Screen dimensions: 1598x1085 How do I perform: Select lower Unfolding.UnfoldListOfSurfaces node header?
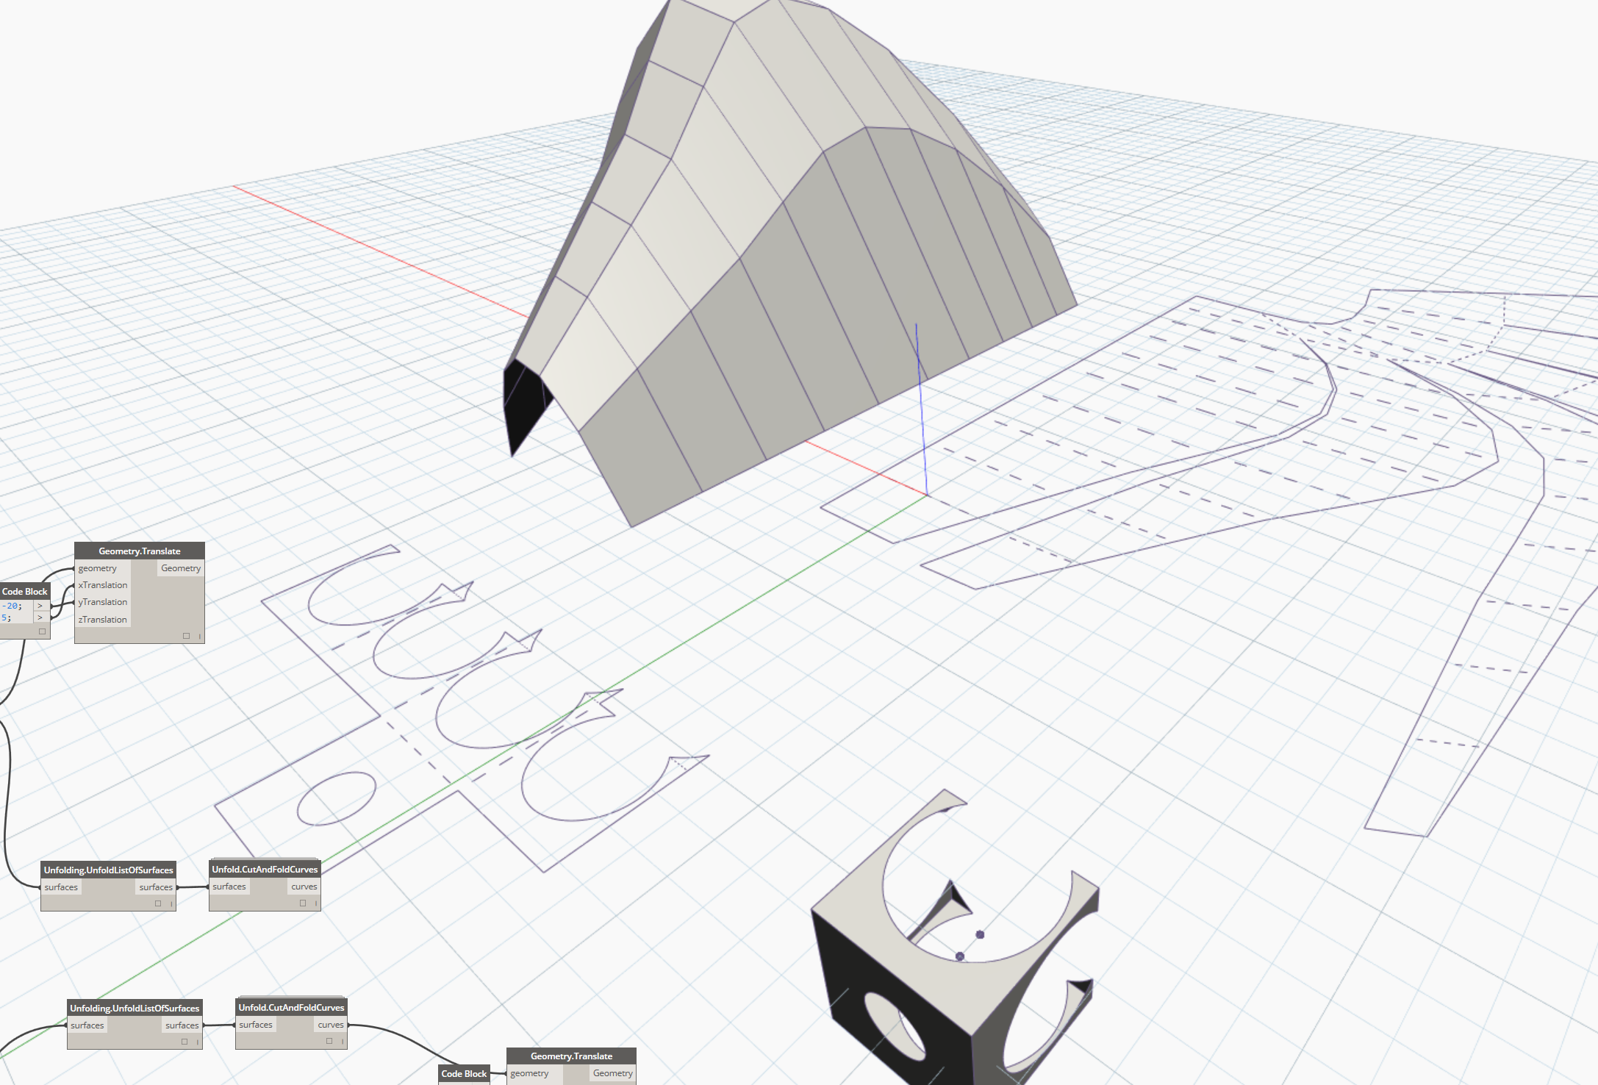(x=135, y=1009)
